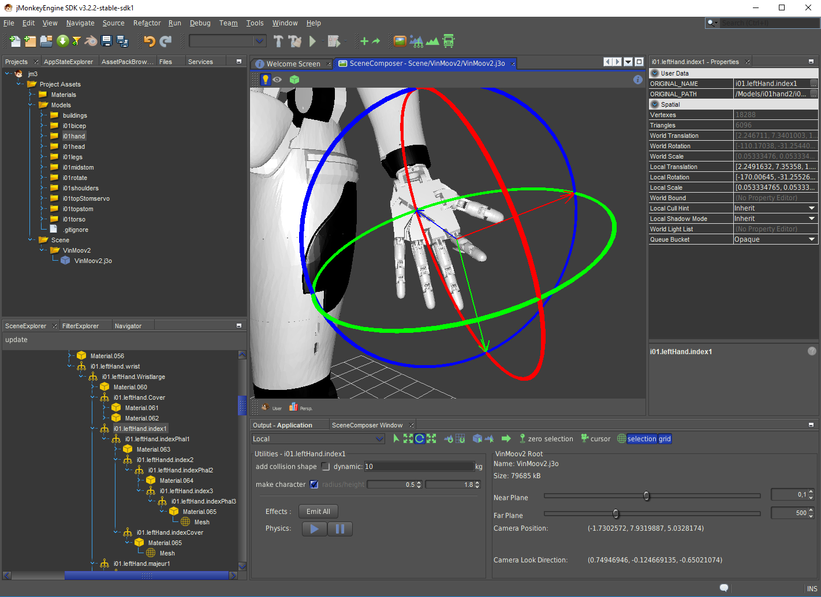Click the Blender logo toolbar icon
Image resolution: width=821 pixels, height=597 pixels.
[91, 41]
